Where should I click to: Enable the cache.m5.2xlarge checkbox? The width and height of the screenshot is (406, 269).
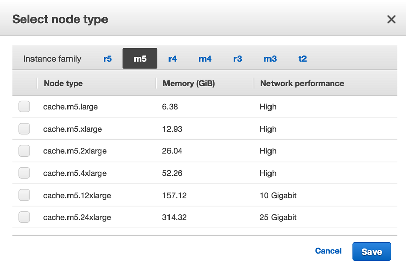coord(24,151)
